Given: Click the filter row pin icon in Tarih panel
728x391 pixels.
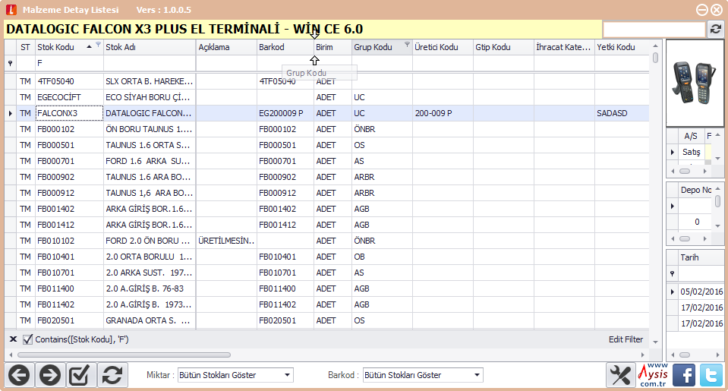Looking at the screenshot, I should (x=673, y=273).
